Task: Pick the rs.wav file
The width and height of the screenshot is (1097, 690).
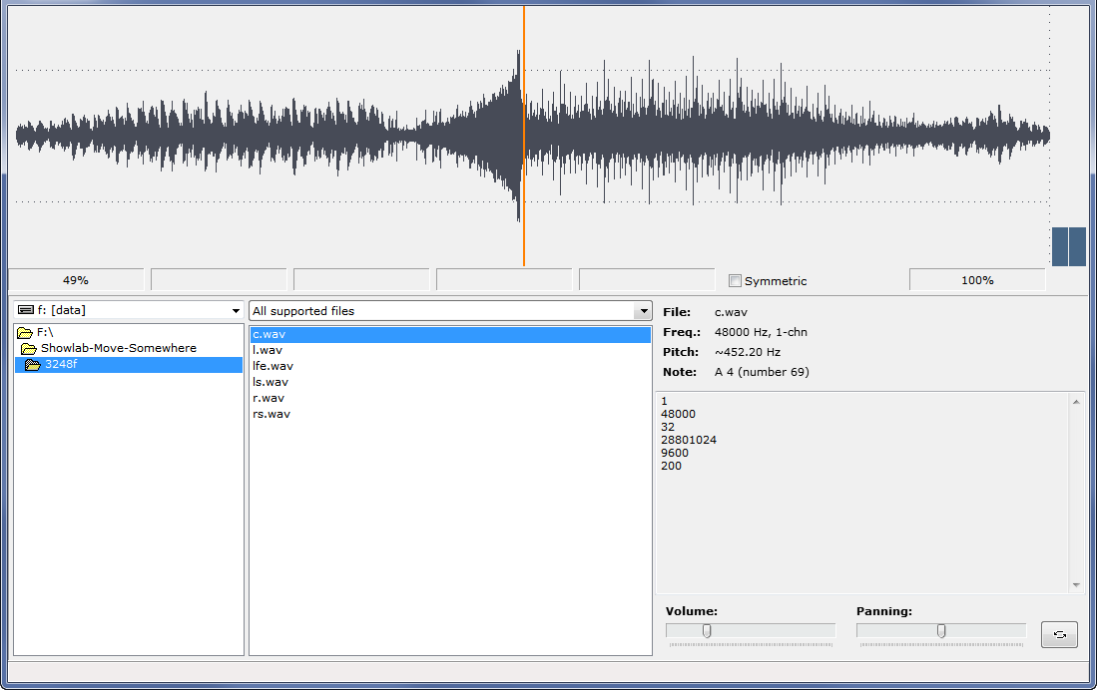Action: coord(272,414)
